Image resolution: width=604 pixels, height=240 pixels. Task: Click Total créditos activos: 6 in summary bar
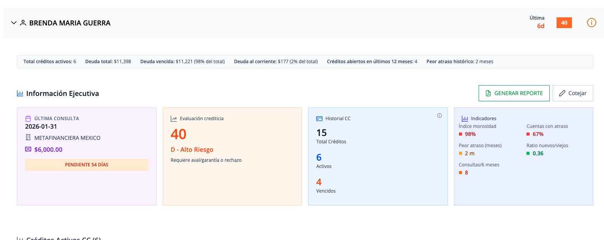click(50, 62)
